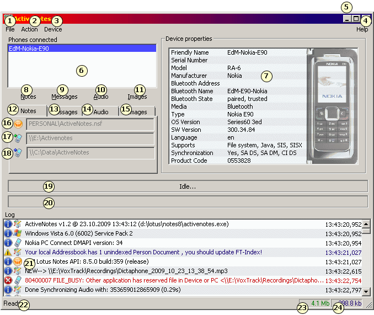The image size is (374, 315).
Task: Click the red error icon on FILE_BUSY row
Action: pyautogui.click(x=8, y=280)
